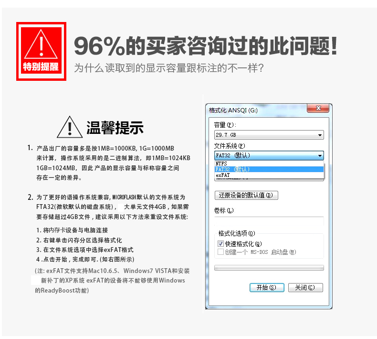The width and height of the screenshot is (377, 339).
Task: Click the format progress bar
Action: tap(269, 268)
